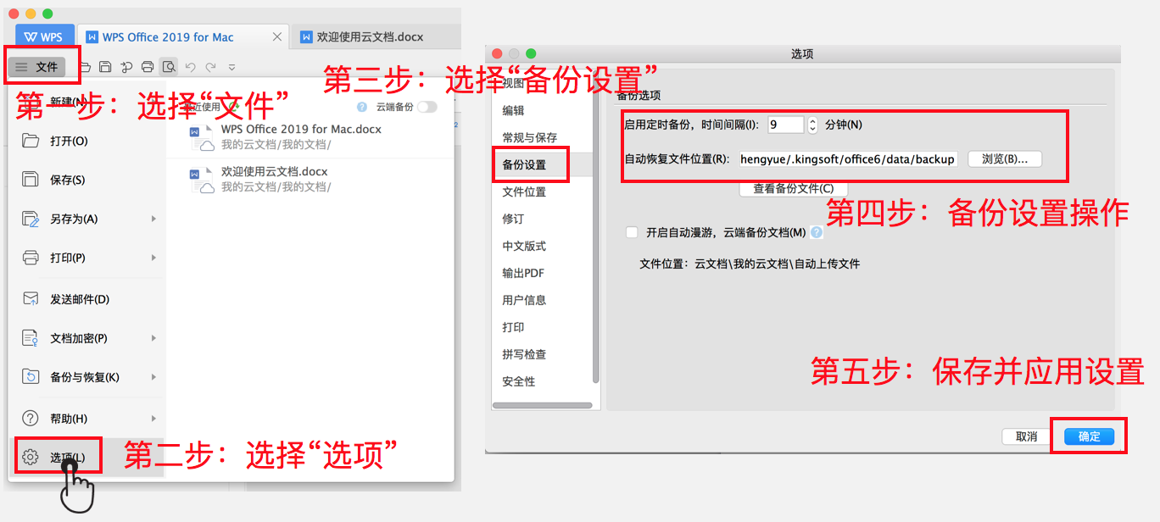Select 拼写检查 in options sidebar
The height and width of the screenshot is (522, 1160).
pos(524,354)
